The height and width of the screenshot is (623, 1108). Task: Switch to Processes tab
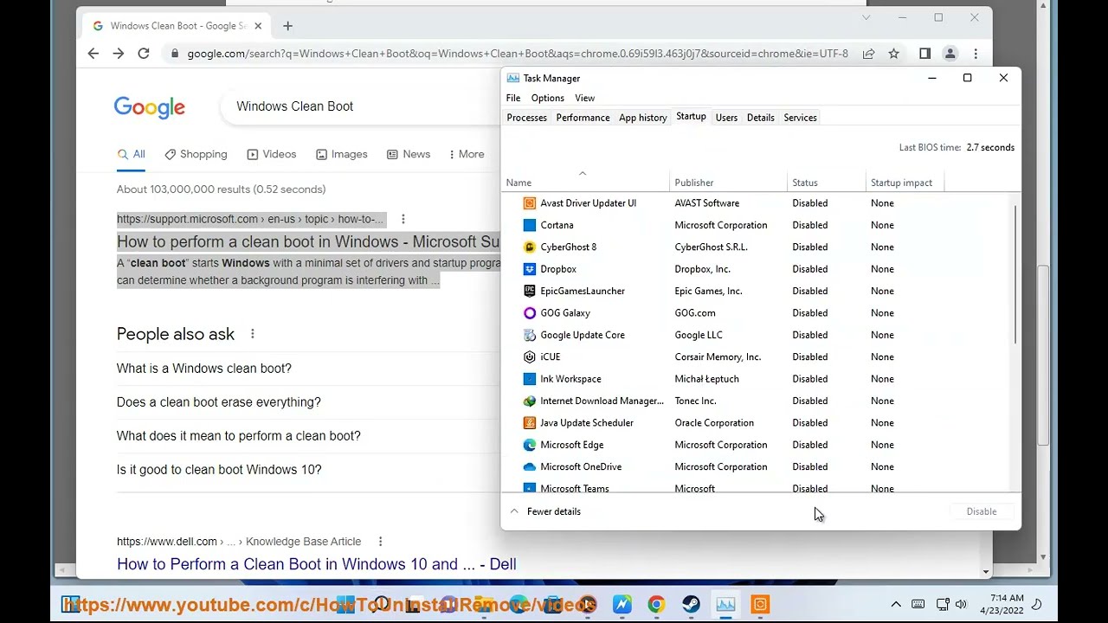click(526, 118)
